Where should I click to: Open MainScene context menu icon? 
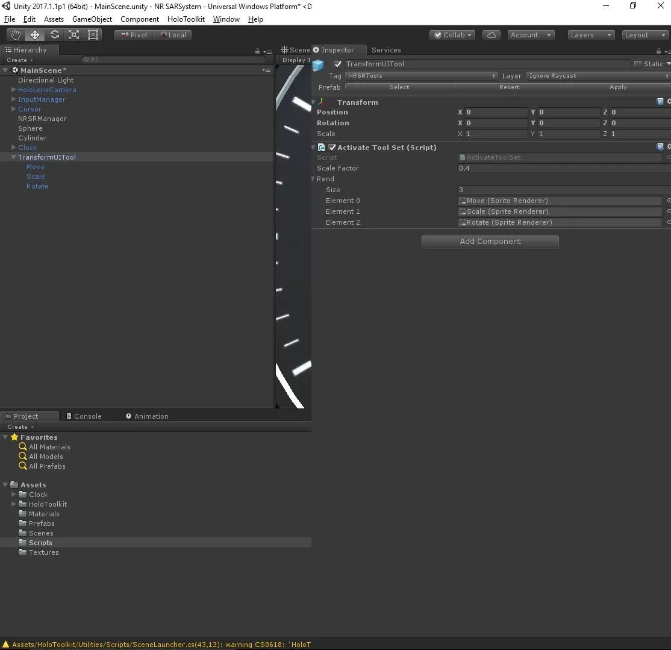pyautogui.click(x=267, y=70)
